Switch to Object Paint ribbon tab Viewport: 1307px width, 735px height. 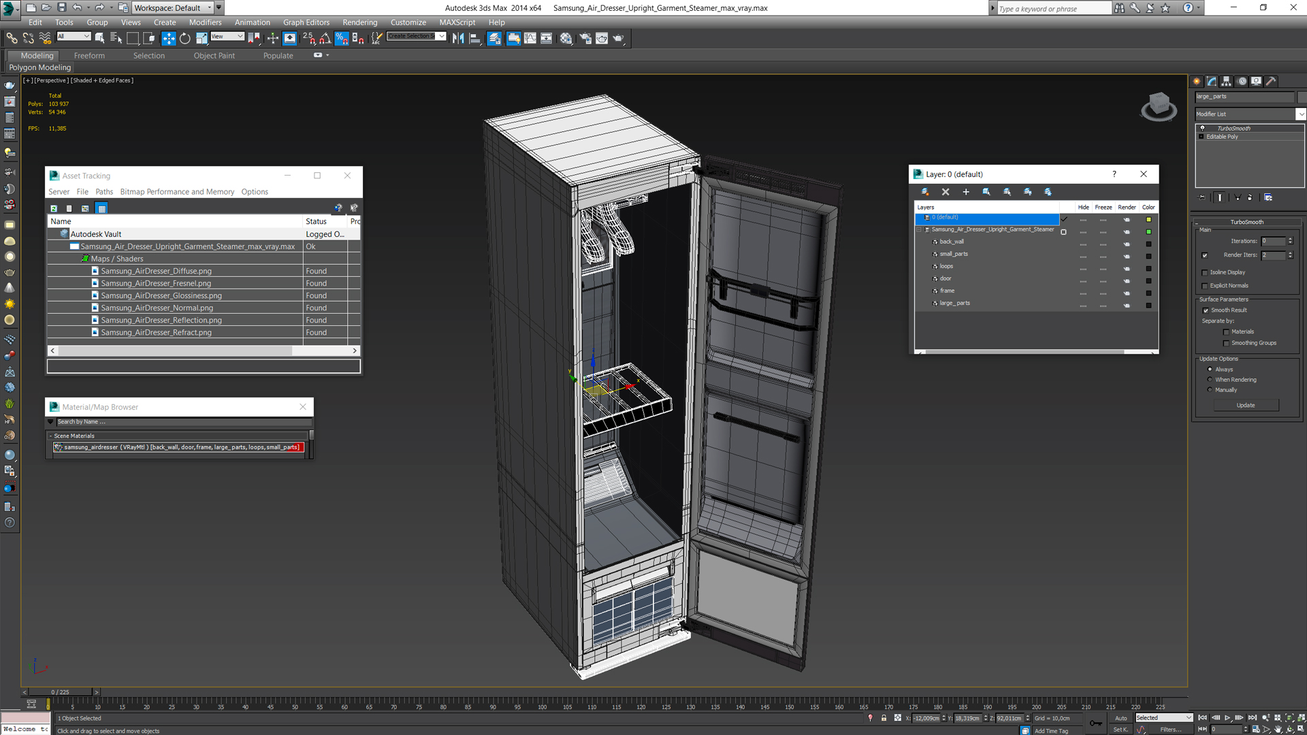(x=214, y=56)
